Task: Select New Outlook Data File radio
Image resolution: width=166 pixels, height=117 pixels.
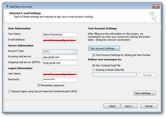Action: (x=94, y=66)
